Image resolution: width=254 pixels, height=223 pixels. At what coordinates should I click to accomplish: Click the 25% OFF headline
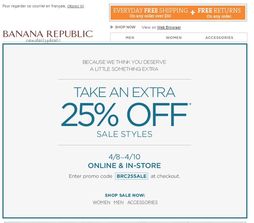(x=124, y=114)
